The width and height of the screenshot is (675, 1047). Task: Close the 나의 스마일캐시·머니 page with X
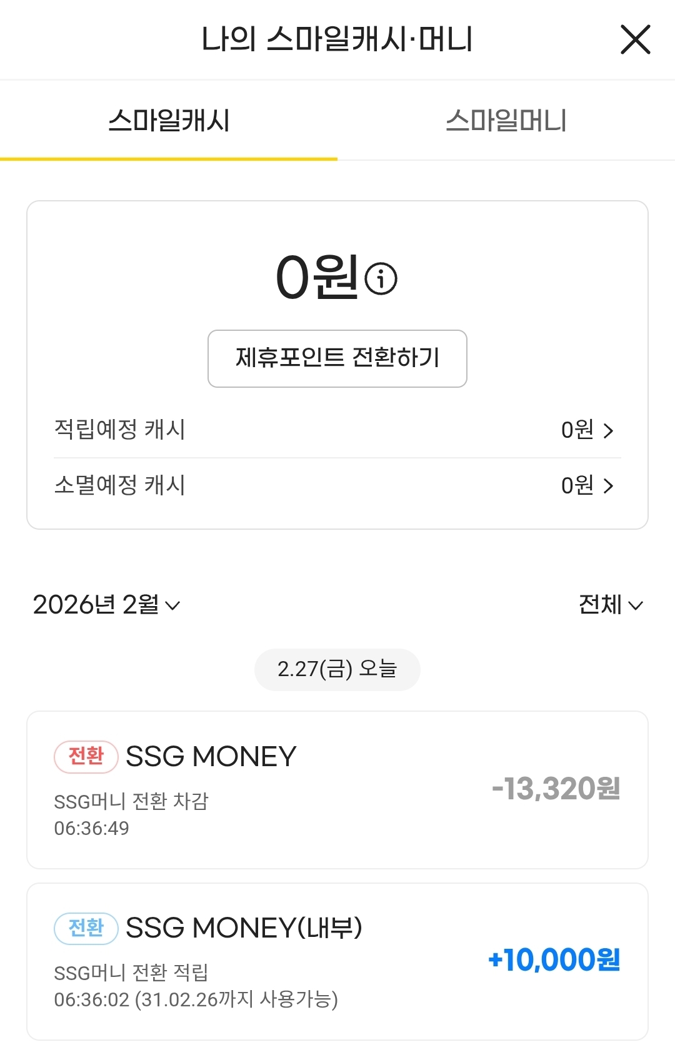point(635,39)
